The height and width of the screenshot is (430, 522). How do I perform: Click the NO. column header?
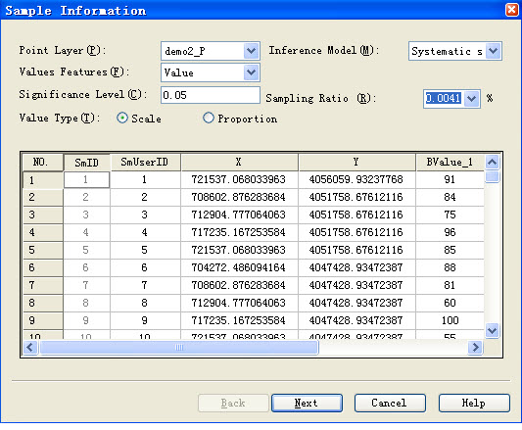(x=43, y=163)
